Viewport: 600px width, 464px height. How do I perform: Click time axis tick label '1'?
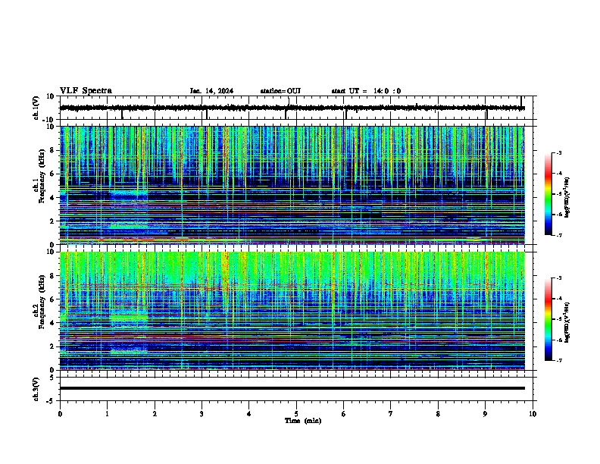[107, 414]
